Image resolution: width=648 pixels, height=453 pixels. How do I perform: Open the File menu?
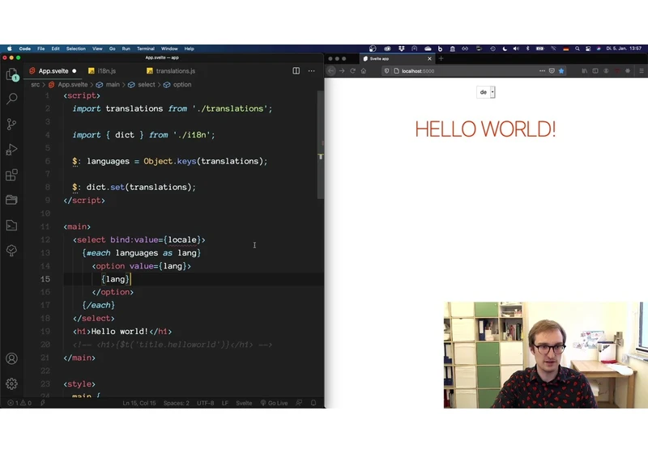(x=41, y=49)
